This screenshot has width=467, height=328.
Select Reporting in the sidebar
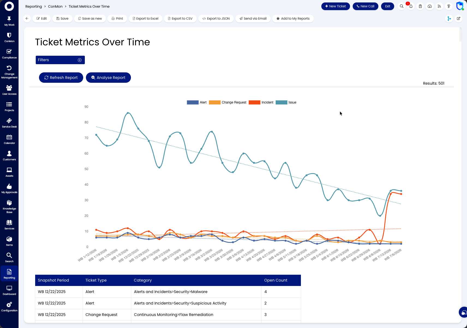pos(9,274)
